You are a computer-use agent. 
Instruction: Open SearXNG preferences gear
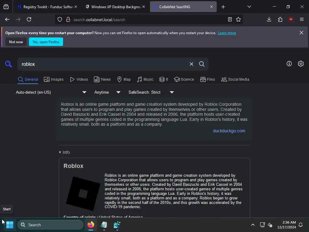point(301,63)
